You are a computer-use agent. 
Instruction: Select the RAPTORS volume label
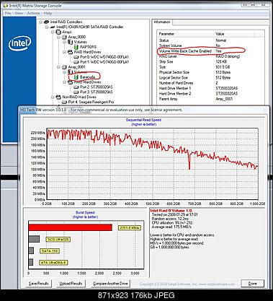pyautogui.click(x=88, y=47)
